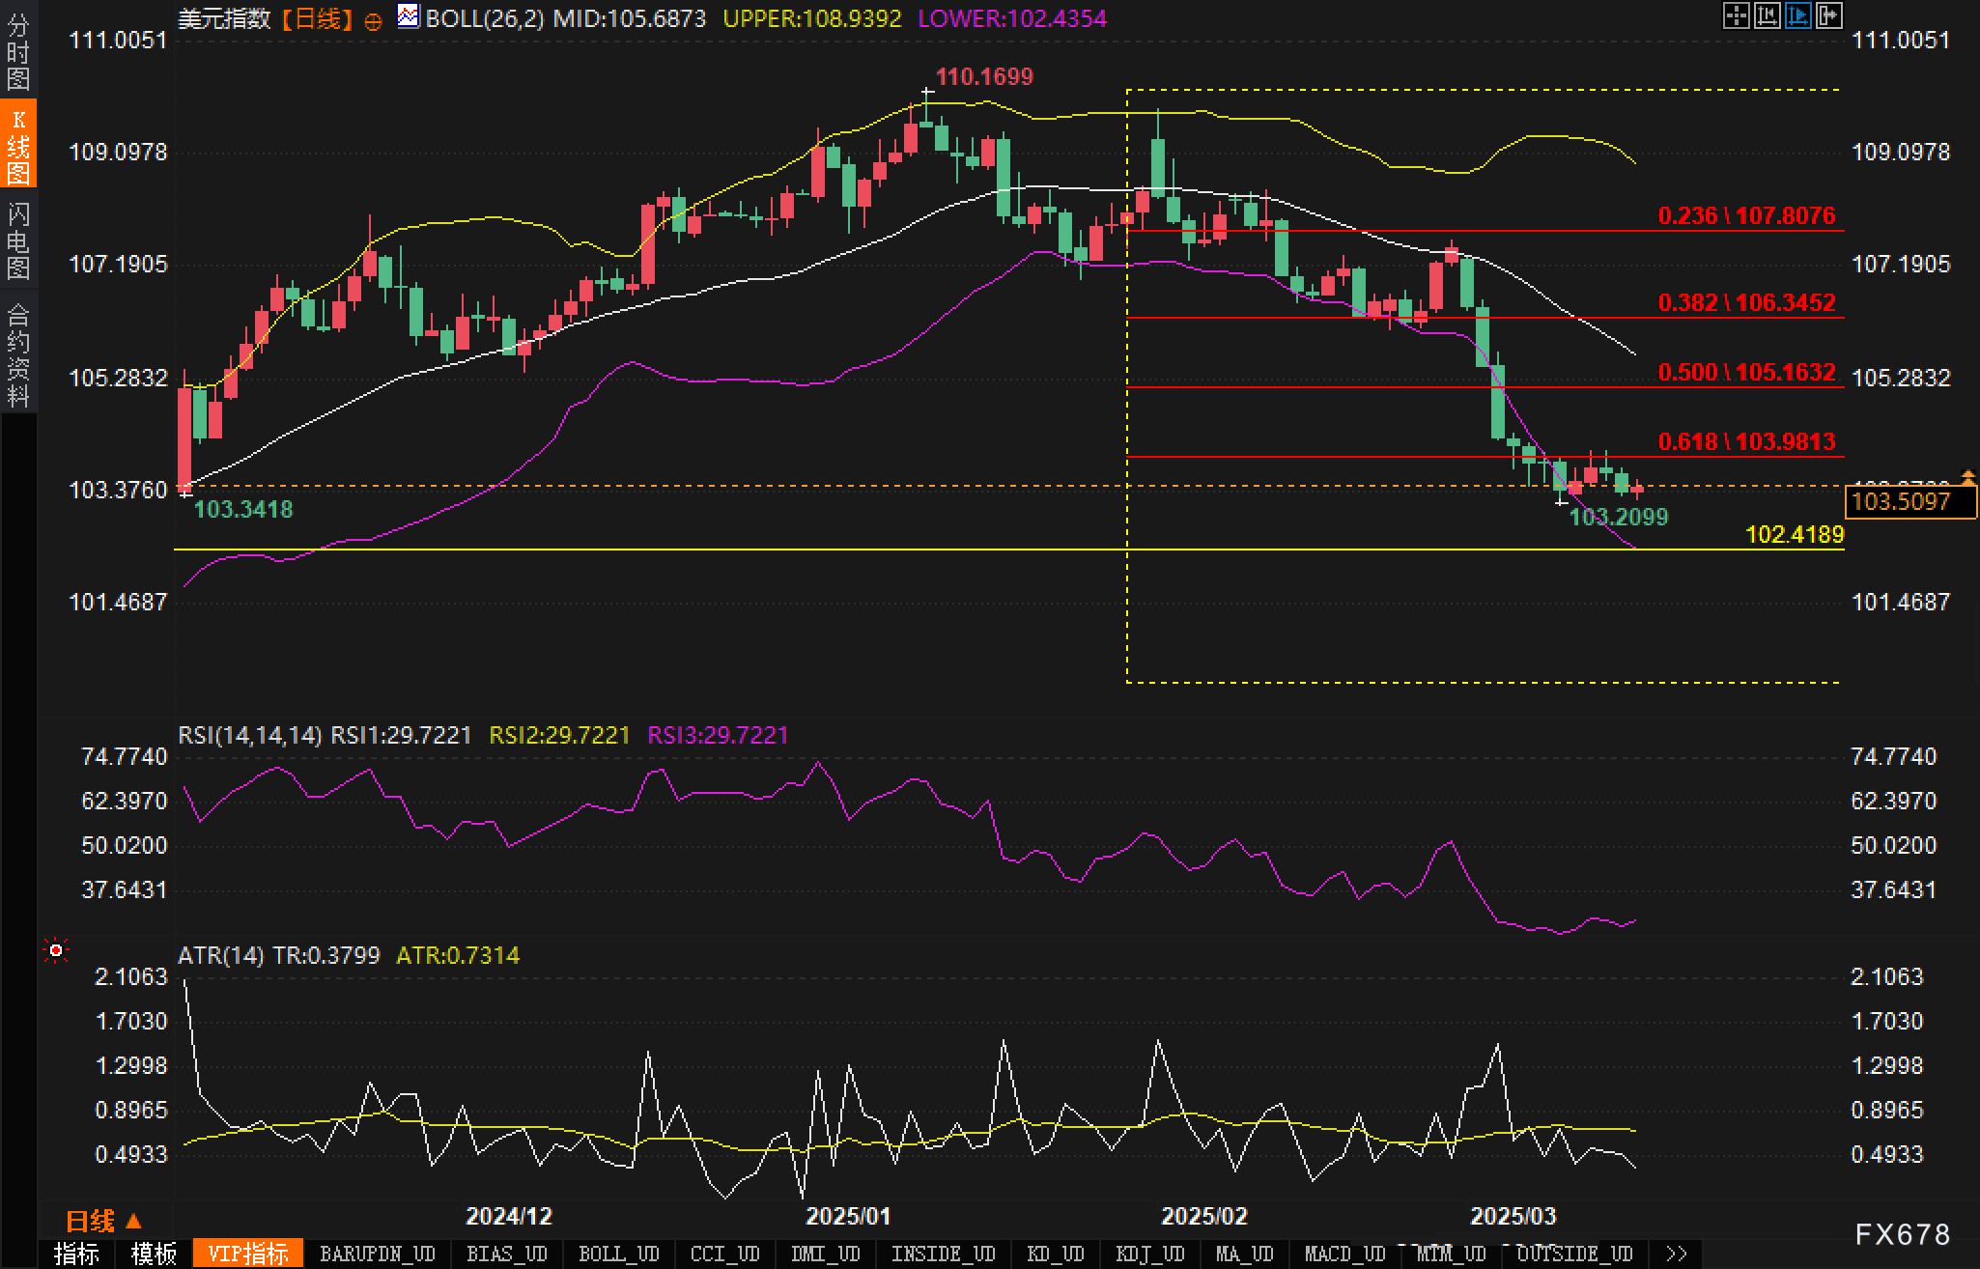Expand more indicators with the >> arrow
This screenshot has height=1269, width=1980.
1676,1254
